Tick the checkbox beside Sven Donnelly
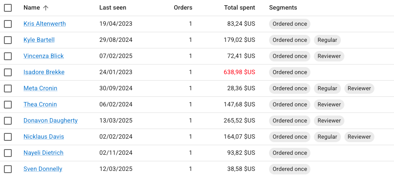 pos(8,169)
